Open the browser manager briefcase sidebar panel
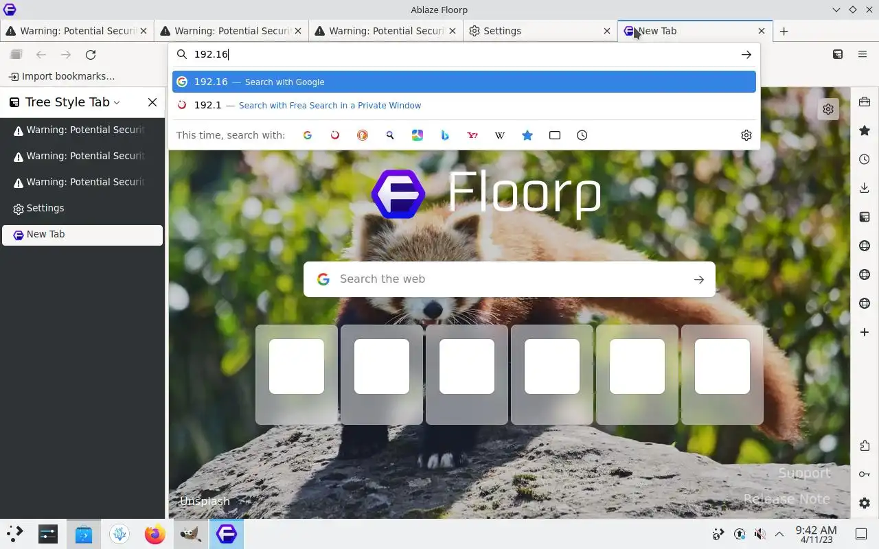The image size is (879, 549). 865,102
